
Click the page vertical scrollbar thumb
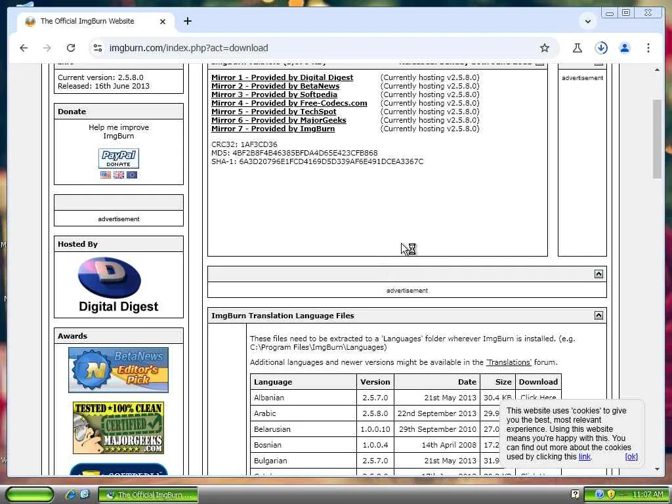click(x=657, y=138)
